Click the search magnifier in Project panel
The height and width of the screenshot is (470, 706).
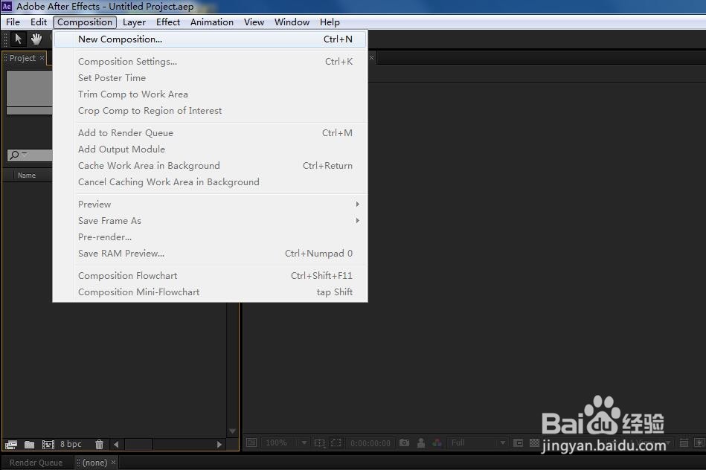(x=14, y=155)
